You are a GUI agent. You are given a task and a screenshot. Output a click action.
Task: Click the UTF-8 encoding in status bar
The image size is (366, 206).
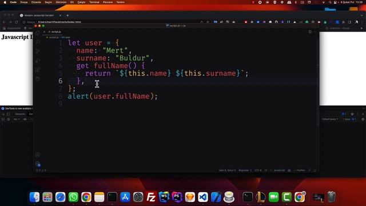[258, 171]
